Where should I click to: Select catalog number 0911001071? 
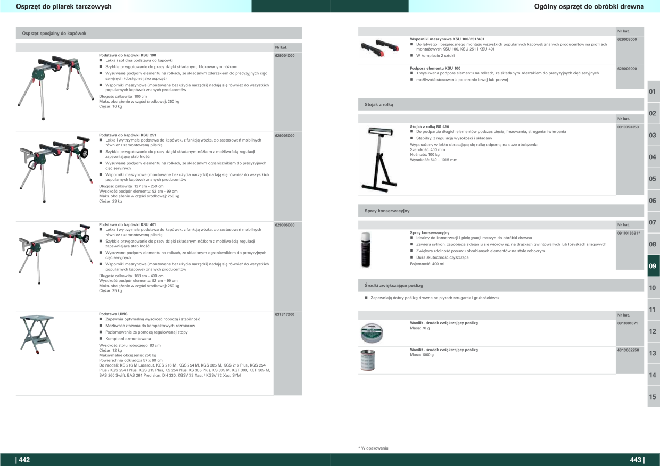[628, 323]
